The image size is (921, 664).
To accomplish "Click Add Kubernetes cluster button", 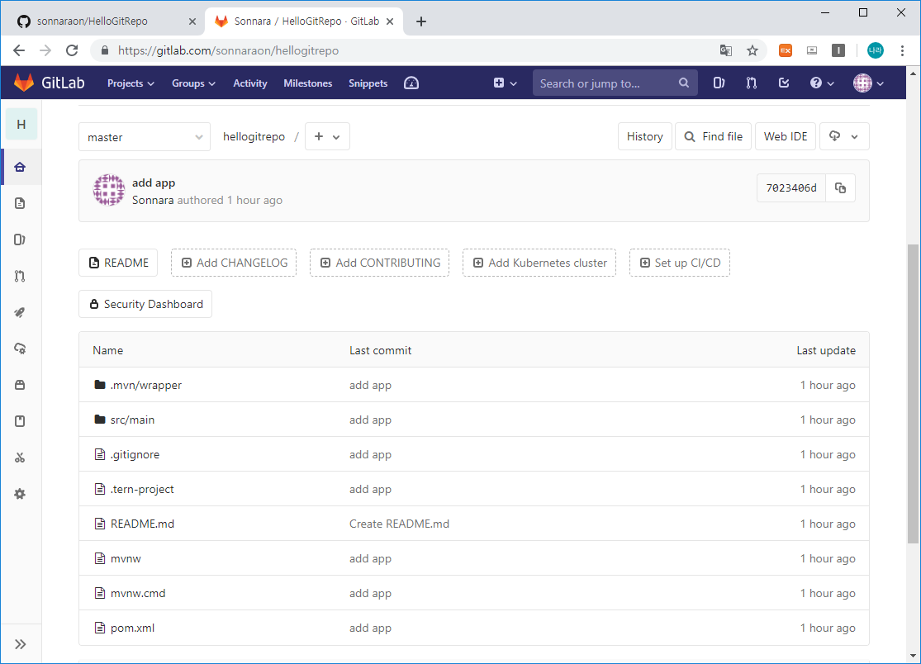I will point(539,263).
